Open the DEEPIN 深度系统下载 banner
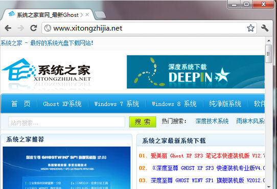 coord(196,72)
